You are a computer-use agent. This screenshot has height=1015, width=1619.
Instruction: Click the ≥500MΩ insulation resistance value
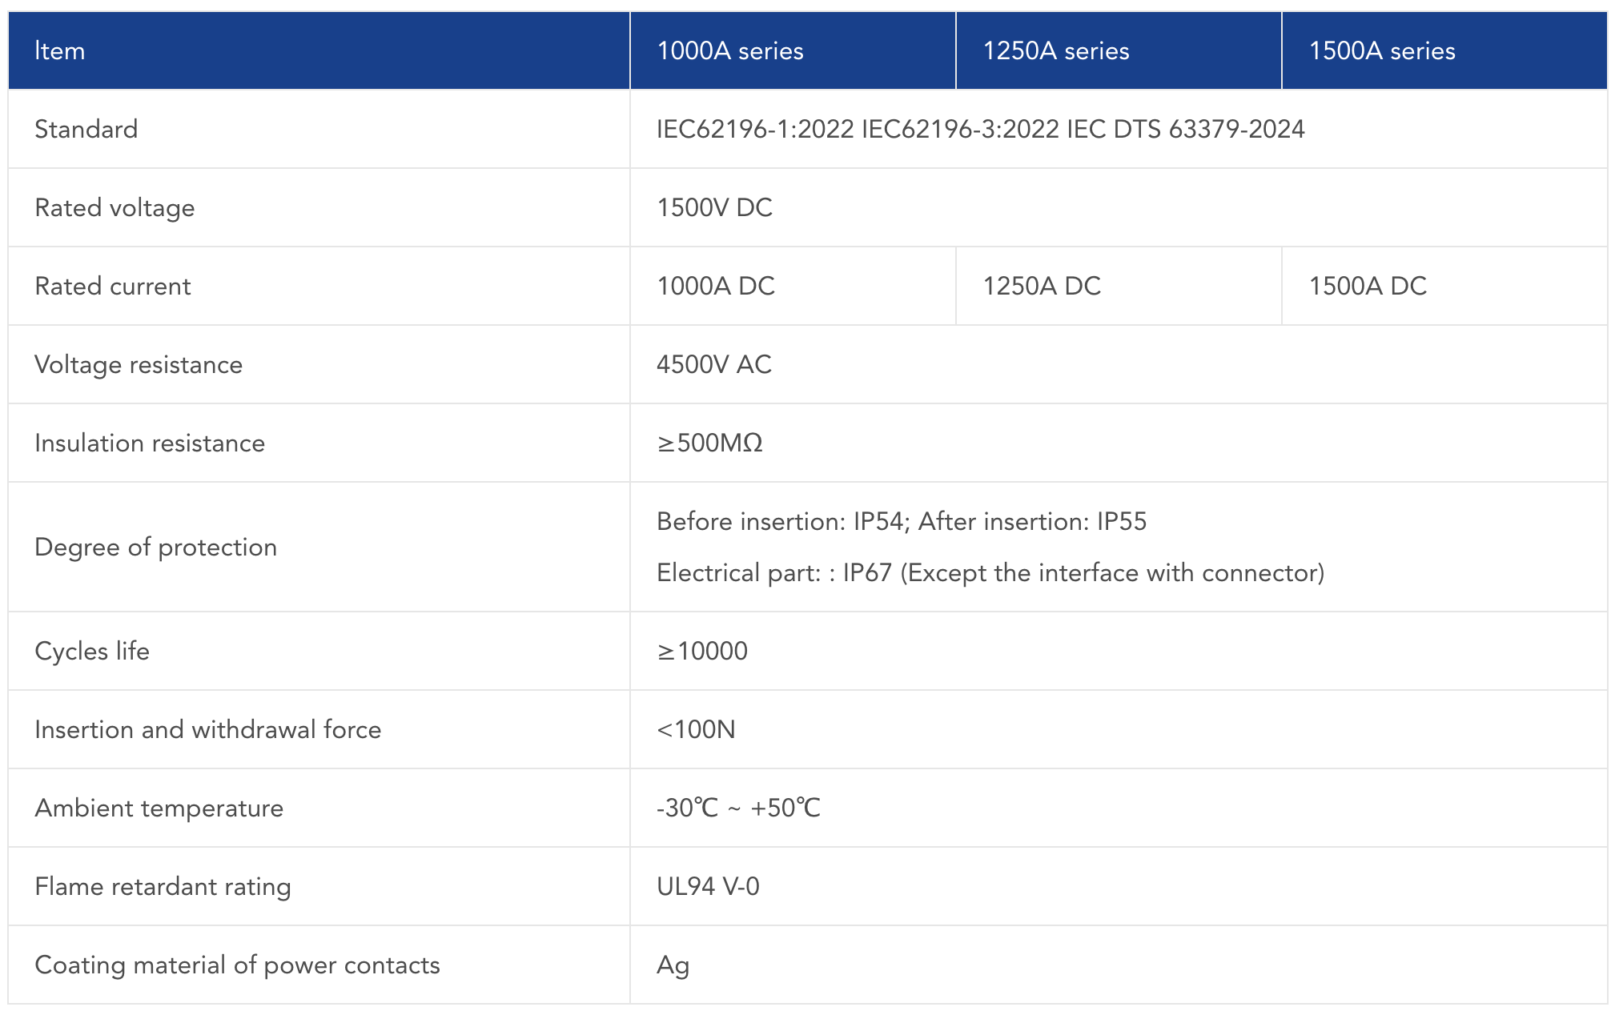[x=709, y=443]
